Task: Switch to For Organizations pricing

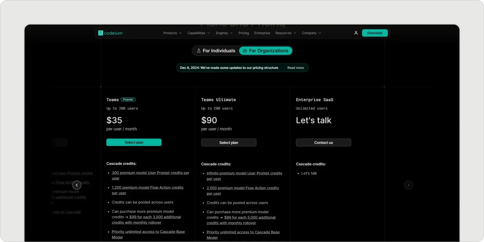Action: (x=266, y=51)
